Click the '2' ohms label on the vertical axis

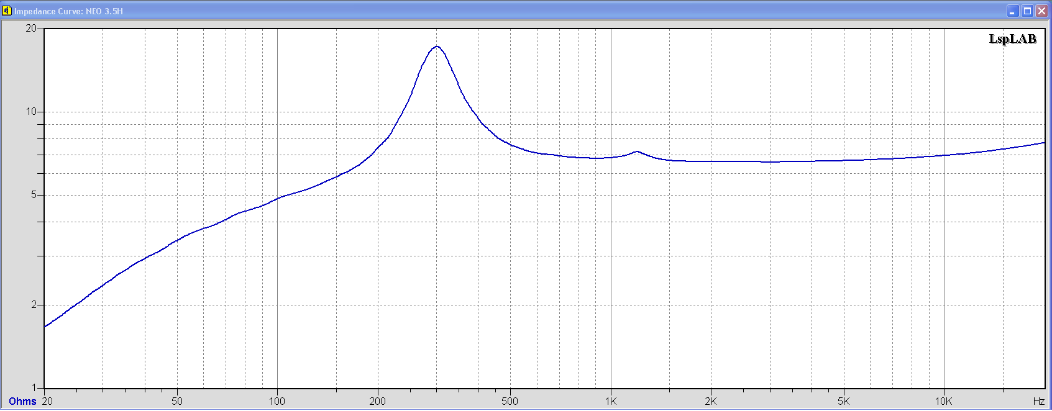[34, 305]
